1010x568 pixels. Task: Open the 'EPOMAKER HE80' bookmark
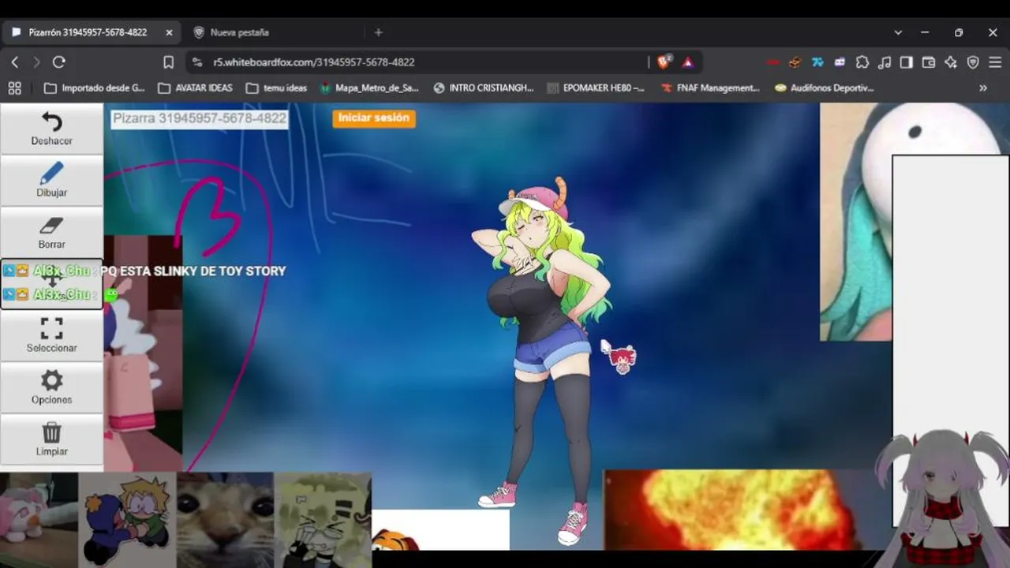coord(596,88)
